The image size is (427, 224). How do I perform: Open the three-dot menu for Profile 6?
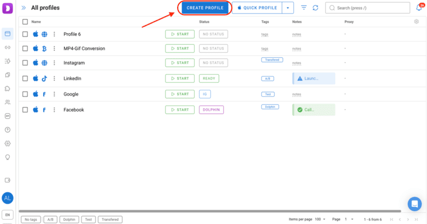[x=54, y=34]
